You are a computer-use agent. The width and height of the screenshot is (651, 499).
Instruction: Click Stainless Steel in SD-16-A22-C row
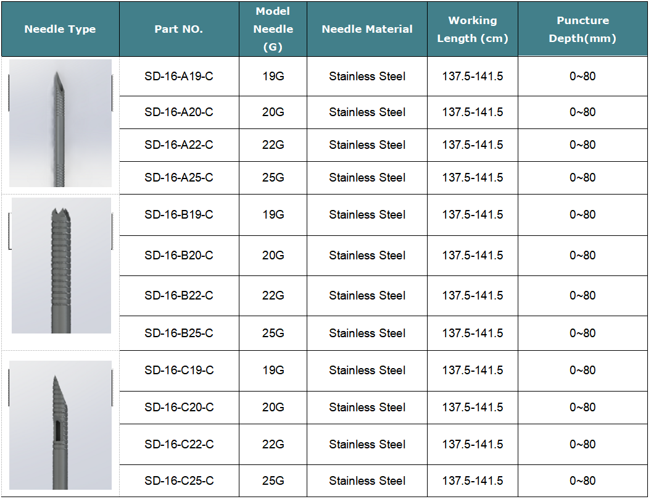367,145
